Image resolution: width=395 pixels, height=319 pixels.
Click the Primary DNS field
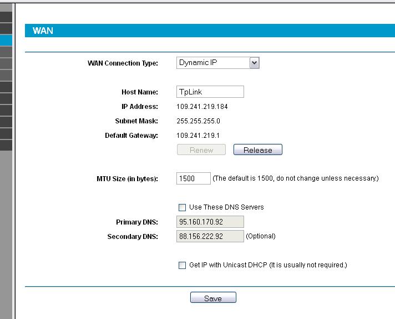point(210,222)
